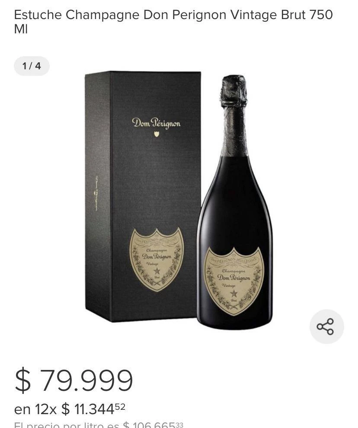Tap the "en 12x" installment label
Viewport: 358px width, 428px height.
(35, 409)
